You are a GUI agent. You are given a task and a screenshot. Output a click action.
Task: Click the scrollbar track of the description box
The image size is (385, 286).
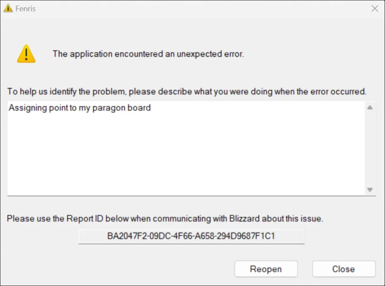tap(370, 148)
